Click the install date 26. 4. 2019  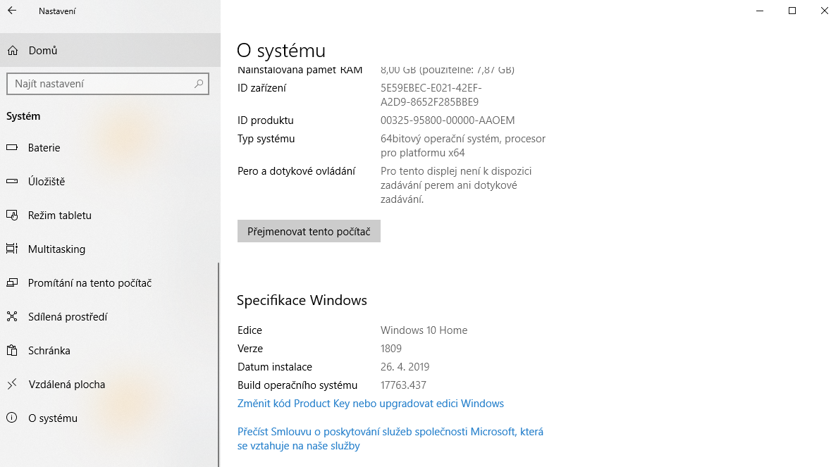405,367
